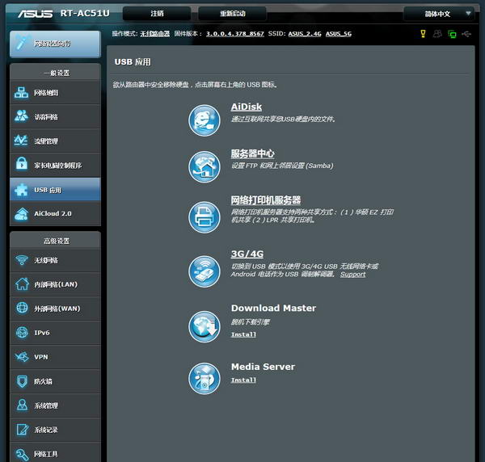Click the network map icon in sidebar
This screenshot has width=485, height=462.
[x=21, y=92]
